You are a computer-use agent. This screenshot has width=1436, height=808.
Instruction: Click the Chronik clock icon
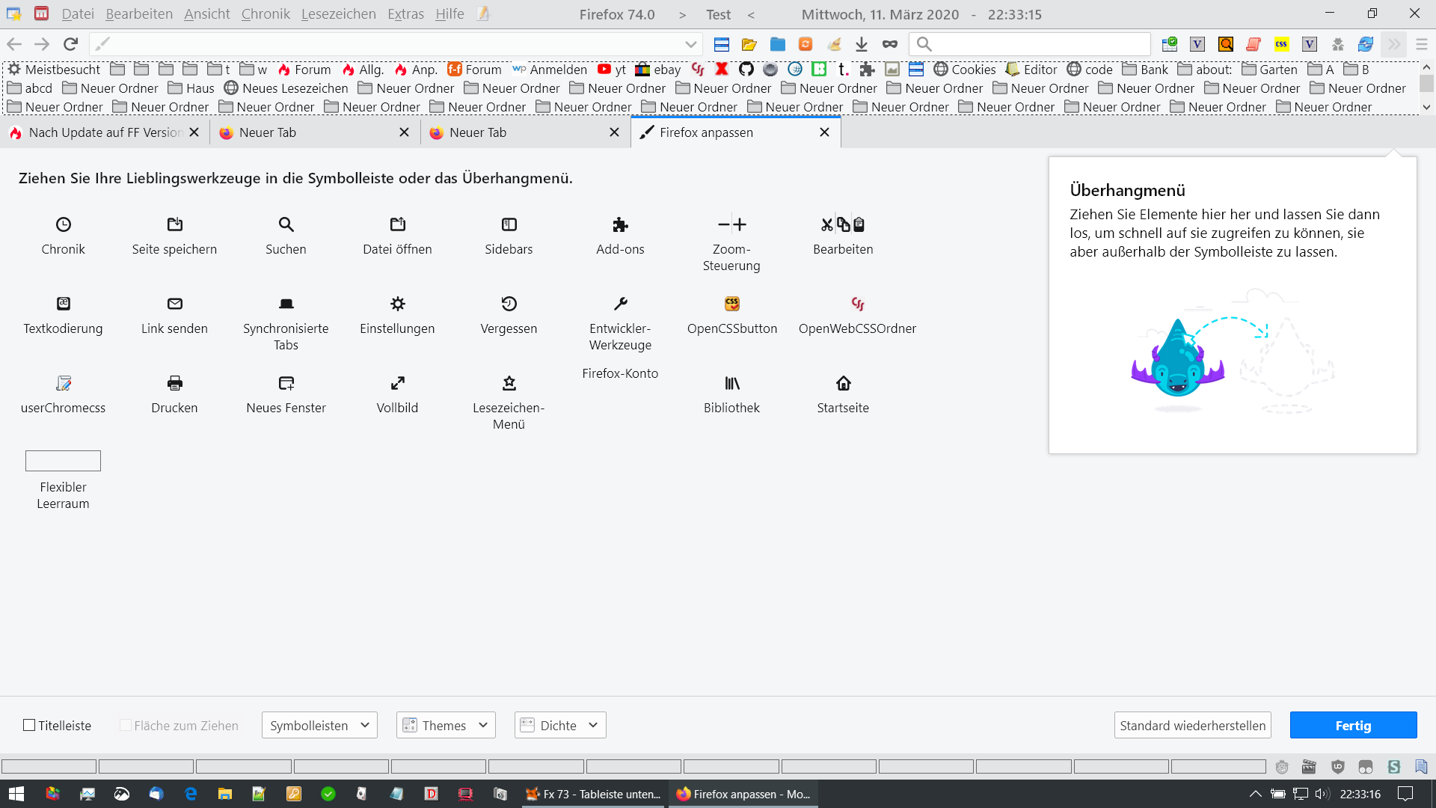tap(64, 224)
